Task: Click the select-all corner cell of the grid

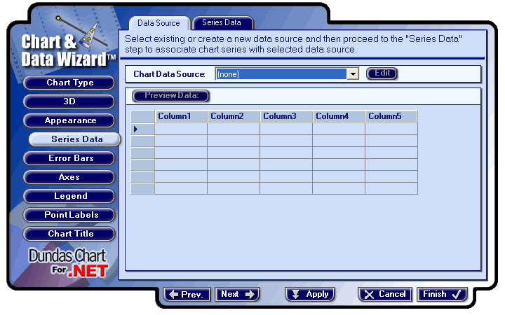Action: click(x=142, y=116)
